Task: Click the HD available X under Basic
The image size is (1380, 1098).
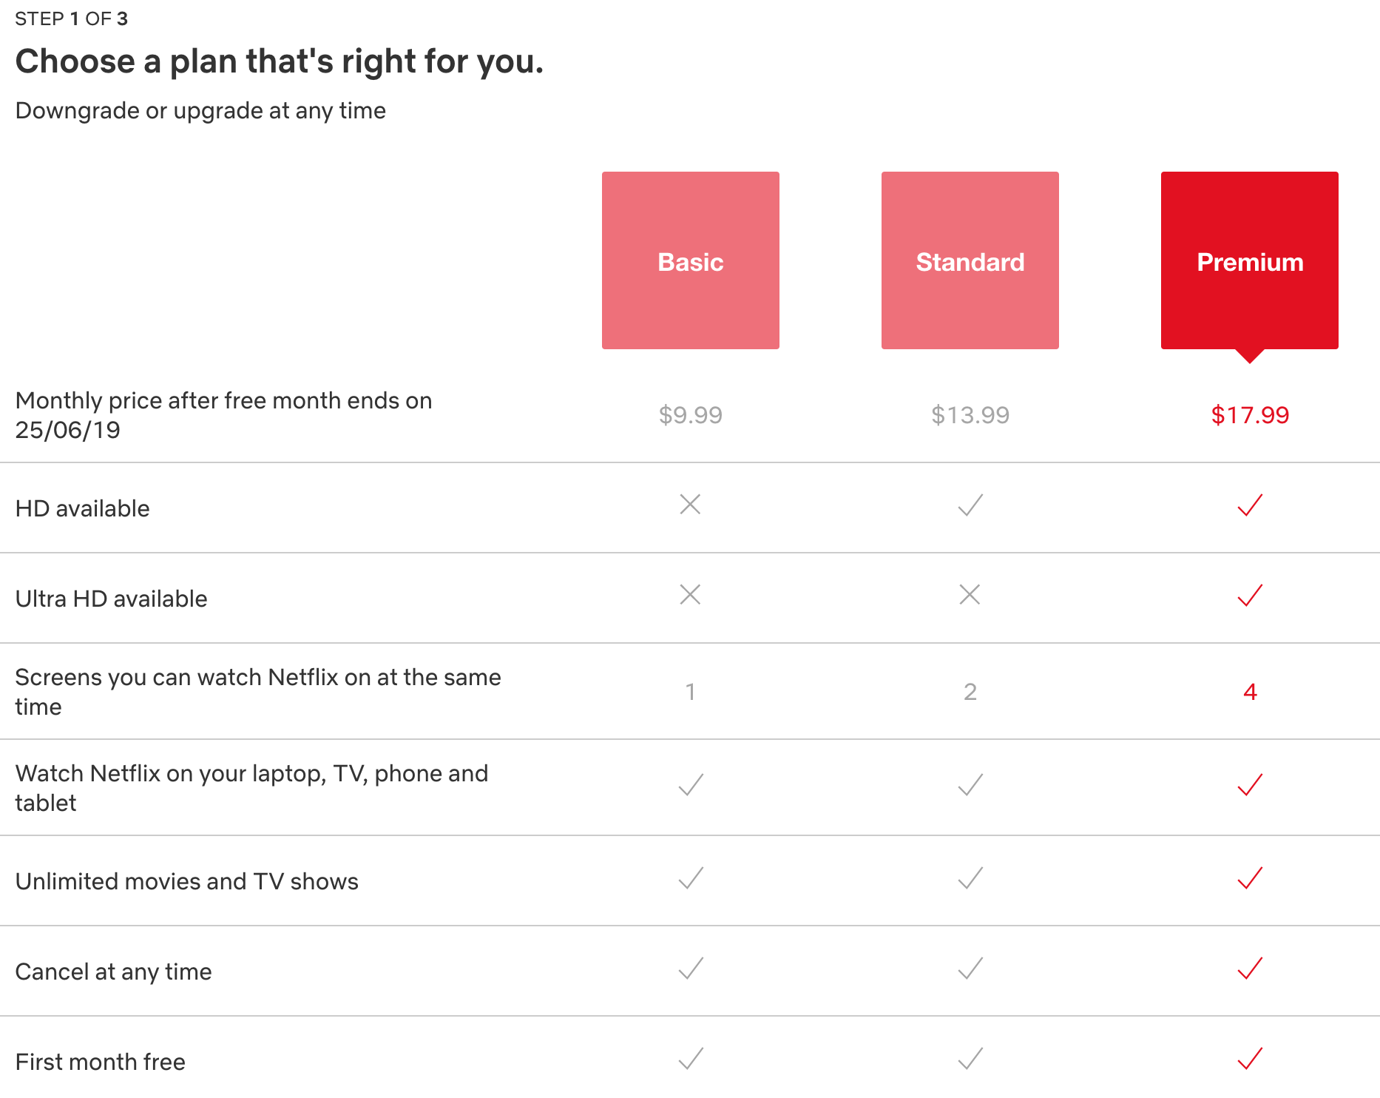Action: coord(690,505)
